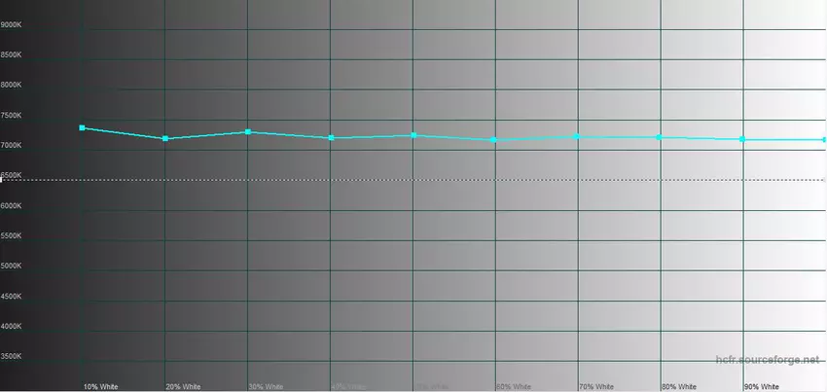Select the data point at 80% White
The height and width of the screenshot is (392, 827).
(x=661, y=137)
